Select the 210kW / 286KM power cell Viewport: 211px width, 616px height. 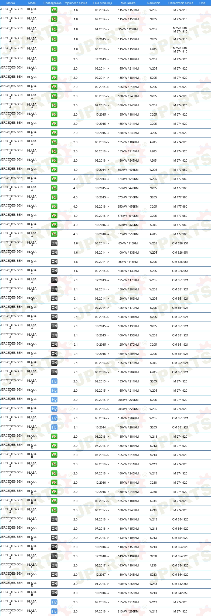coord(128,611)
